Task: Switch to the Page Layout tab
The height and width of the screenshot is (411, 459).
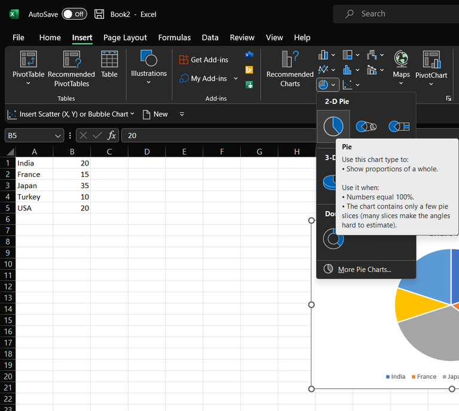Action: [125, 38]
